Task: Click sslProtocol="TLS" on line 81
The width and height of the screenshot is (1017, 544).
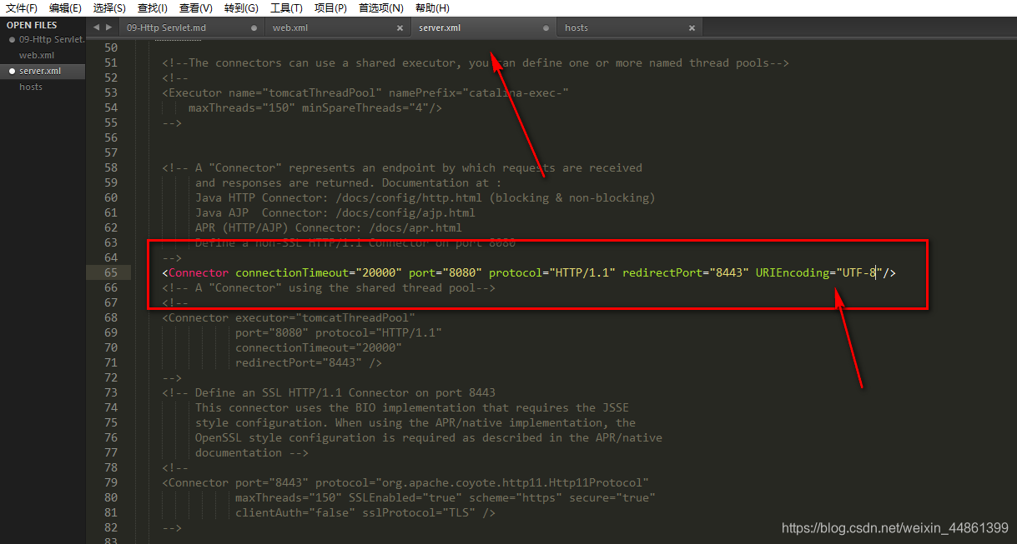Action: pos(422,512)
